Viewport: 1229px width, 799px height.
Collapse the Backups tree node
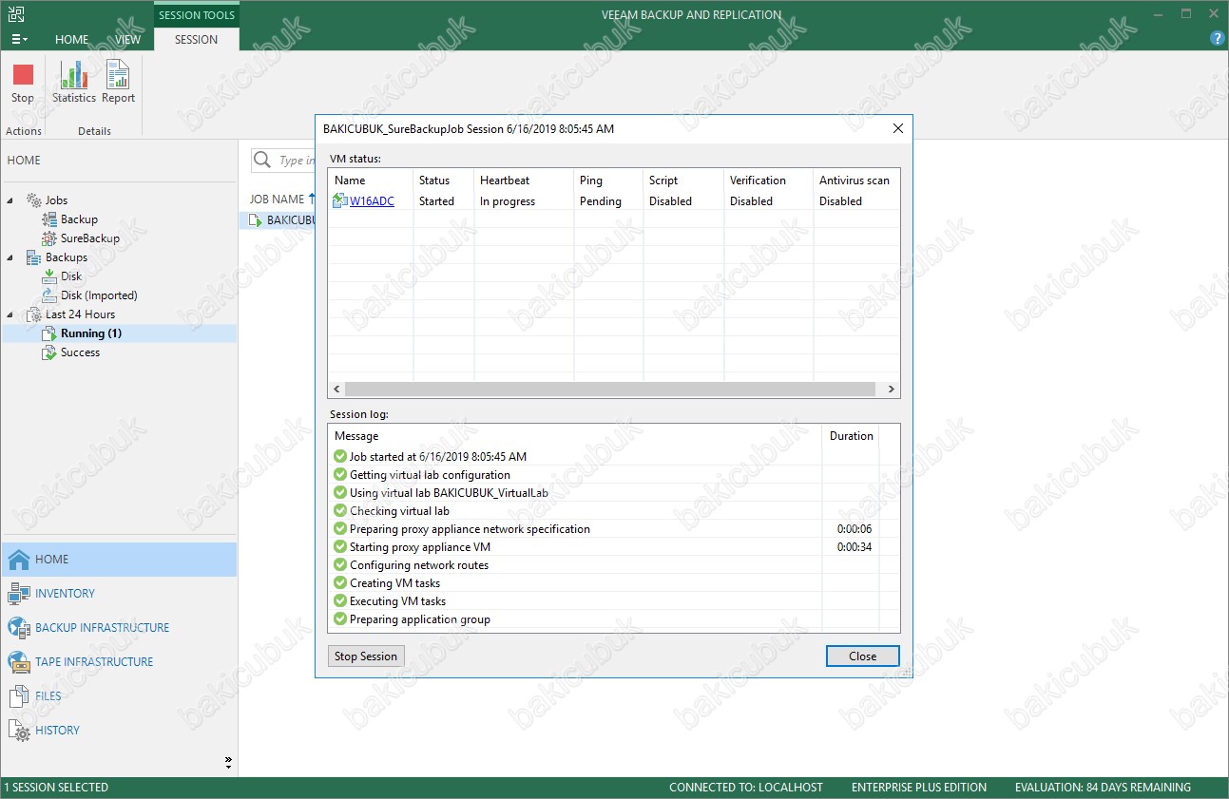pyautogui.click(x=11, y=257)
